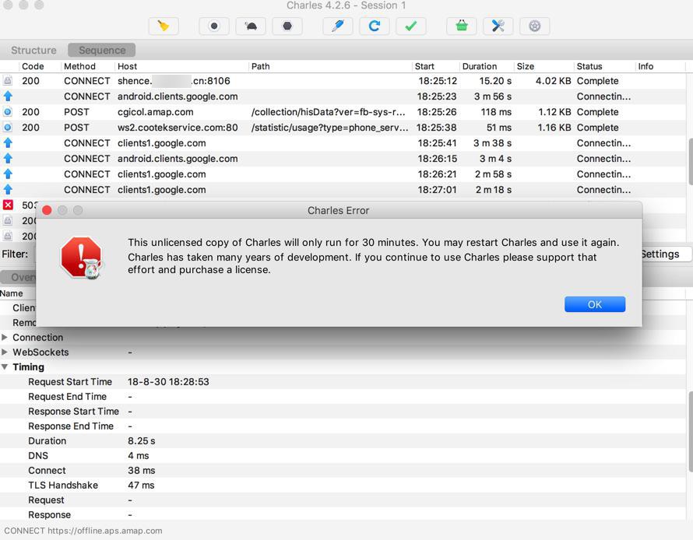Select the Request End Time row
Screen dimensions: 693x540
click(x=343, y=397)
